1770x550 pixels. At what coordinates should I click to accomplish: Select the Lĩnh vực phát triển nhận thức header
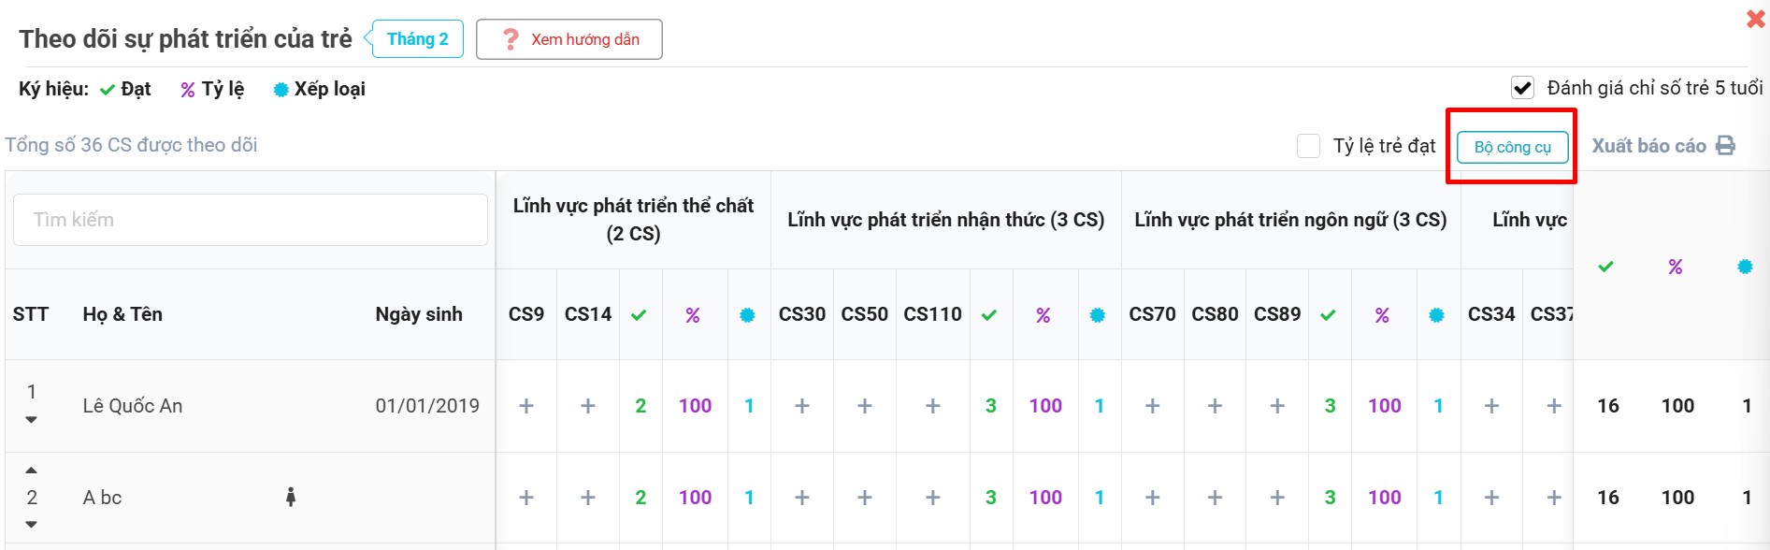(x=945, y=220)
